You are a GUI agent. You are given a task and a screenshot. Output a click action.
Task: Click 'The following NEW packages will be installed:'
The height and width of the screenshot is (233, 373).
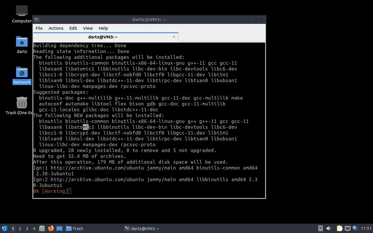pos(98,115)
